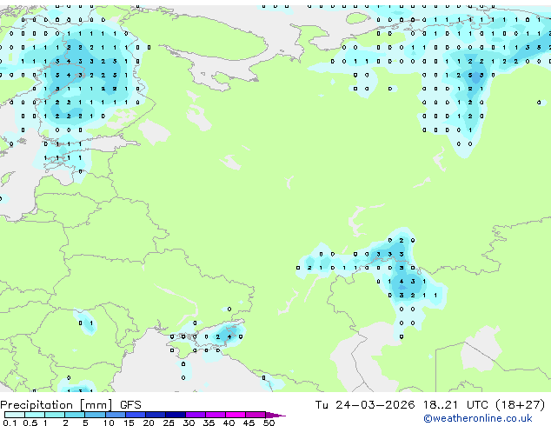
Task: Select the 1–2 mm legend swatch
Action: tap(55, 415)
